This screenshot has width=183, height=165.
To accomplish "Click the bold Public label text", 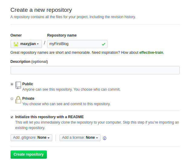I will point(28,84).
